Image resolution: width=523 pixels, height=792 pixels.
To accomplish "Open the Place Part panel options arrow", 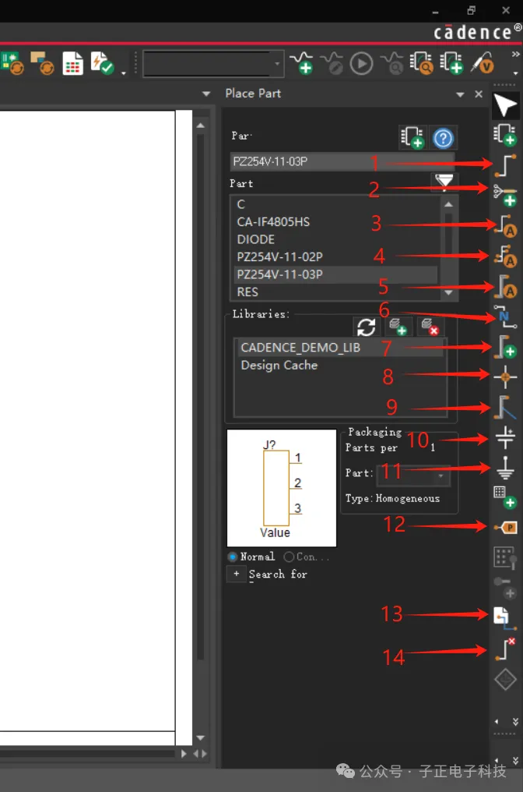I will [460, 94].
